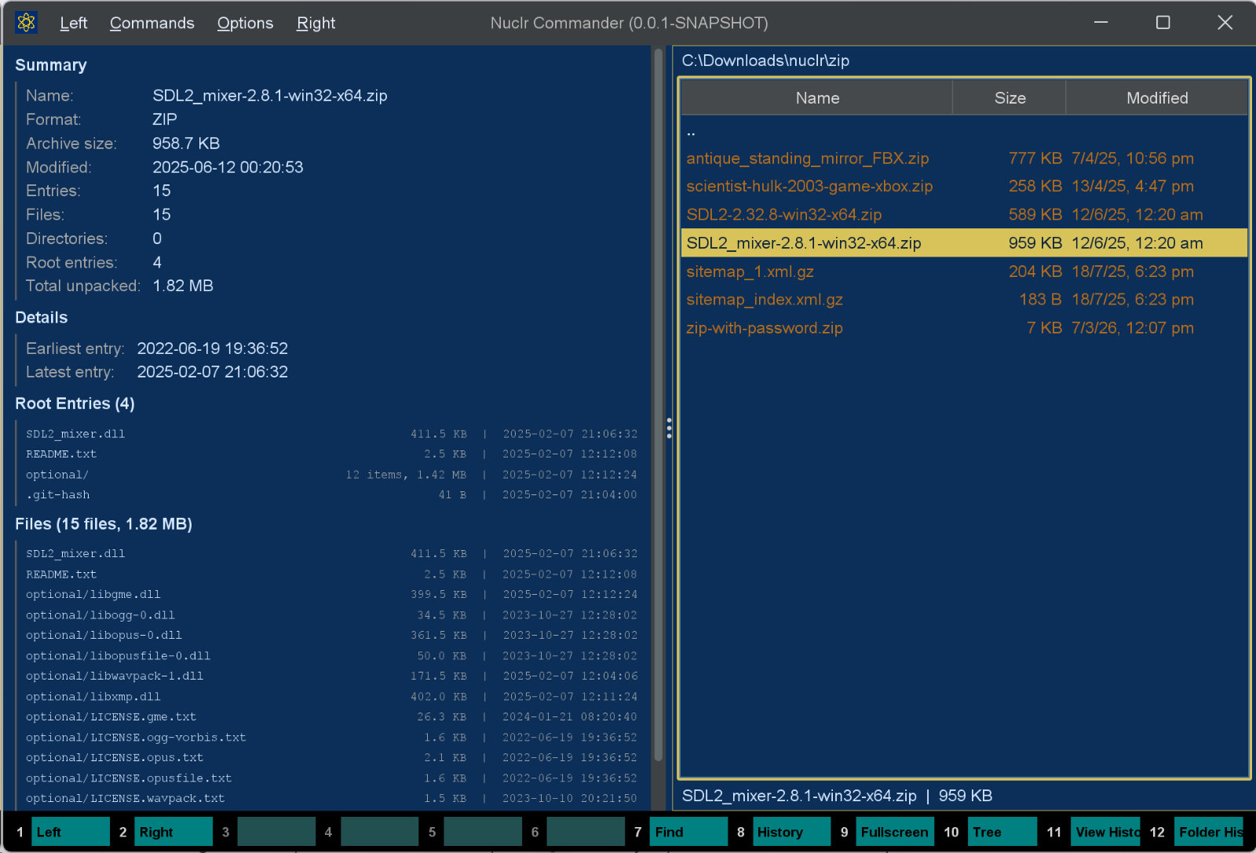Click the F1 Left function key button
1256x853 pixels.
tap(71, 832)
